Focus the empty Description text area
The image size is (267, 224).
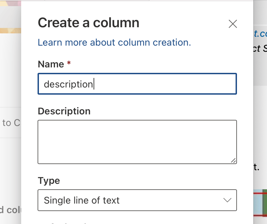137,142
